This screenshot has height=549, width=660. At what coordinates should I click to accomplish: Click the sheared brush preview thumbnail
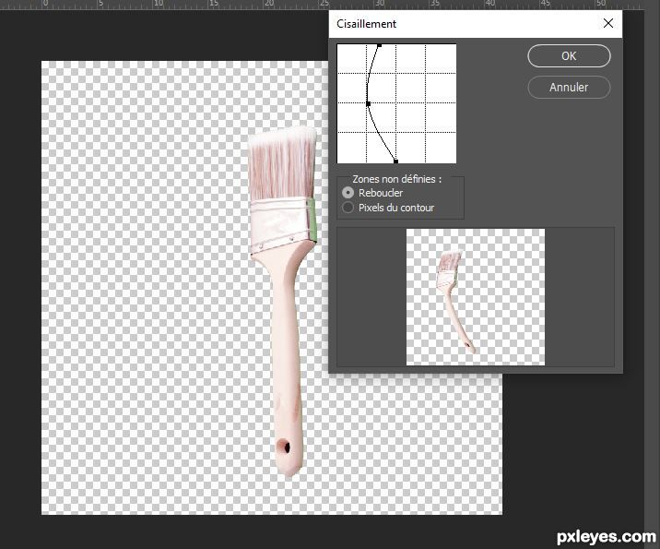476,297
